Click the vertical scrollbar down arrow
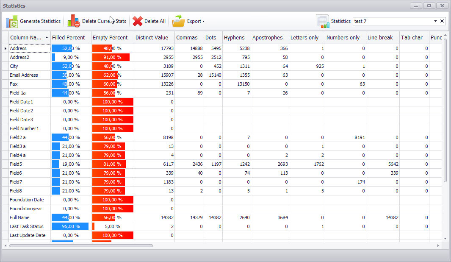Viewport: 451px width, 262px height. (x=445, y=238)
